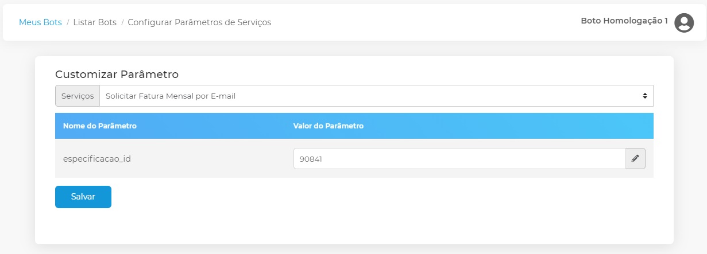Open the user profile avatar icon
The image size is (707, 254).
click(684, 22)
